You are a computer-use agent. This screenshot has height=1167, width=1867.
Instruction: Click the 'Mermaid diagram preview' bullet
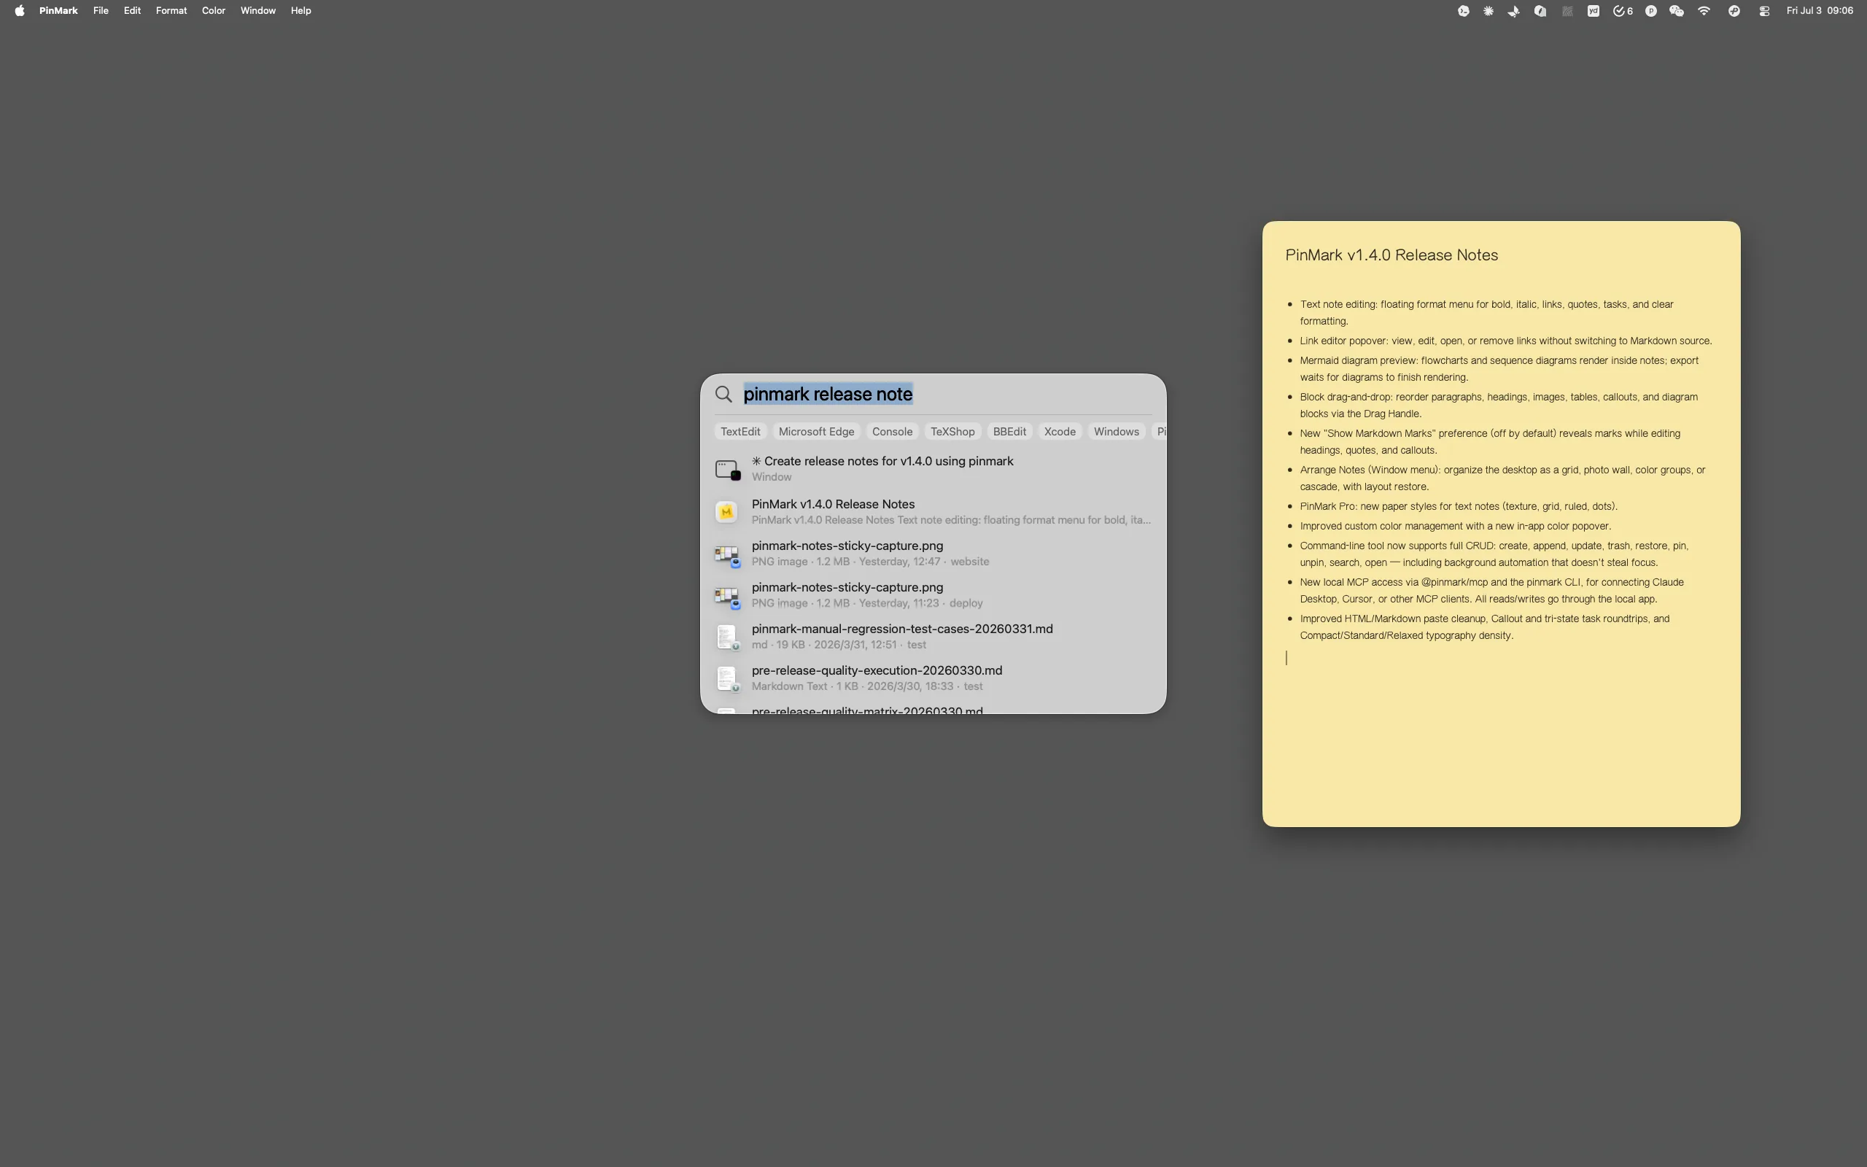pyautogui.click(x=1499, y=369)
